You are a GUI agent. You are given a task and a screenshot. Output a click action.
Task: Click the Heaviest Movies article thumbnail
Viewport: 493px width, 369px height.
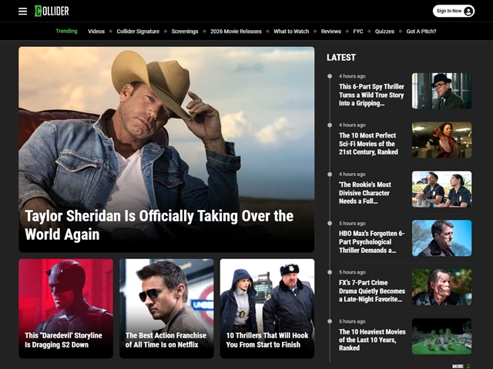click(441, 337)
